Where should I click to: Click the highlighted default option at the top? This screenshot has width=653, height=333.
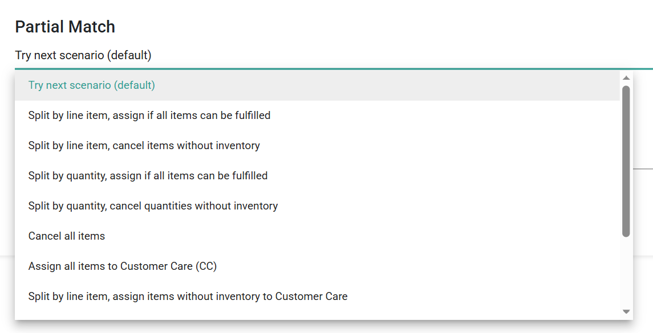pos(91,85)
